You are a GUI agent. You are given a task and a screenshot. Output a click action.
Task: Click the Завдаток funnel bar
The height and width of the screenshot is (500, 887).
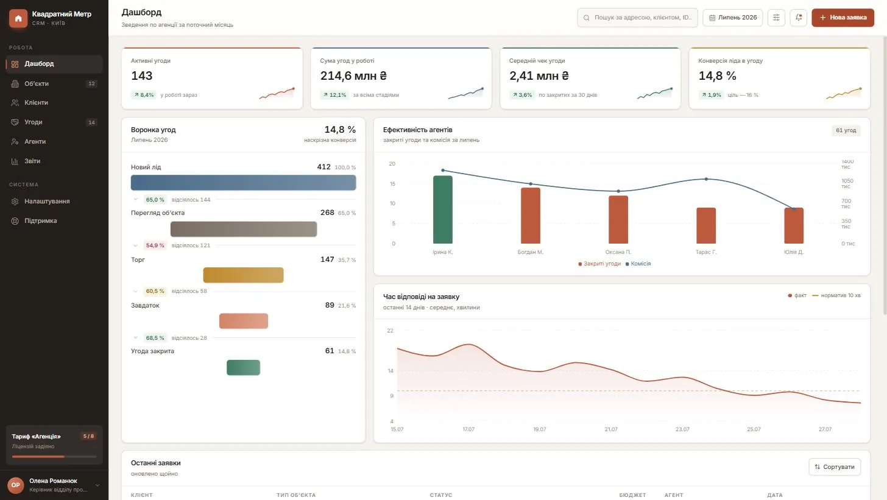244,321
